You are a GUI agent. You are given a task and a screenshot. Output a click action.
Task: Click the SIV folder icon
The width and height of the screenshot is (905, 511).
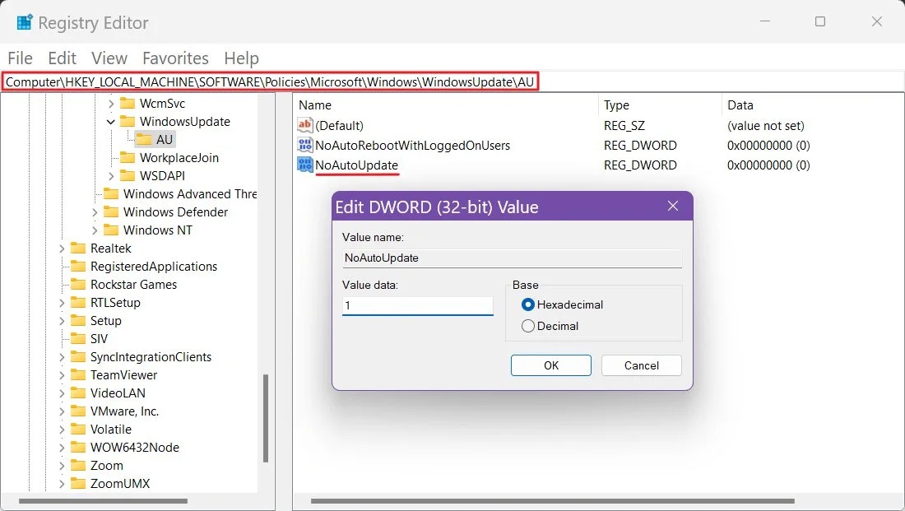coord(78,338)
